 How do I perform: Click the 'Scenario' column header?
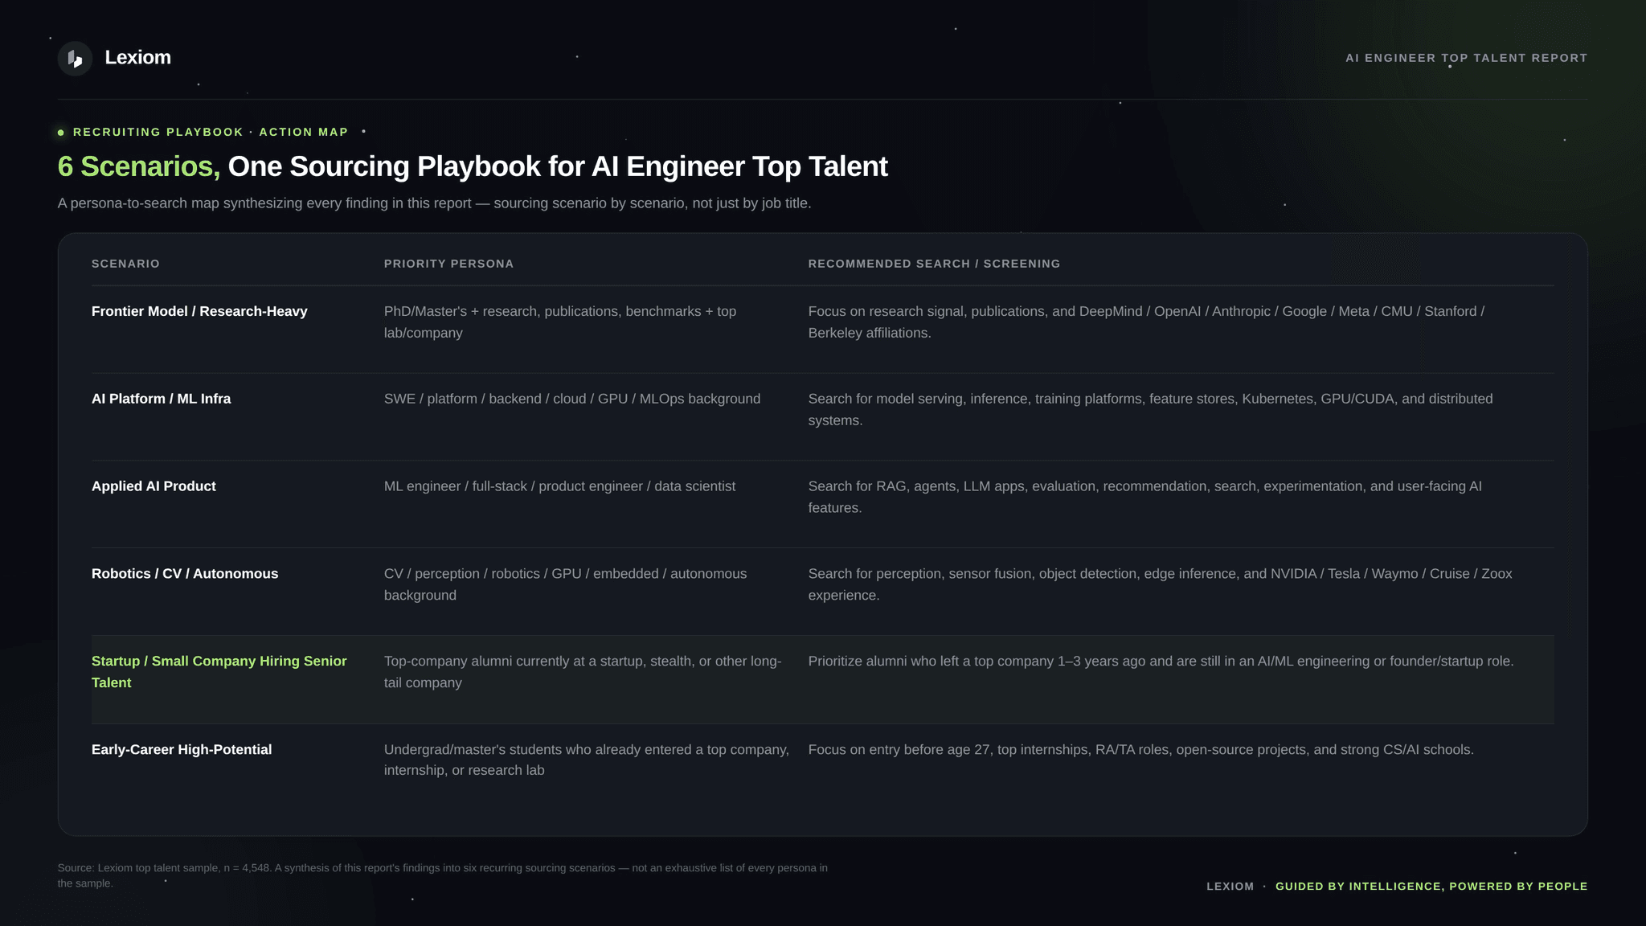point(125,264)
